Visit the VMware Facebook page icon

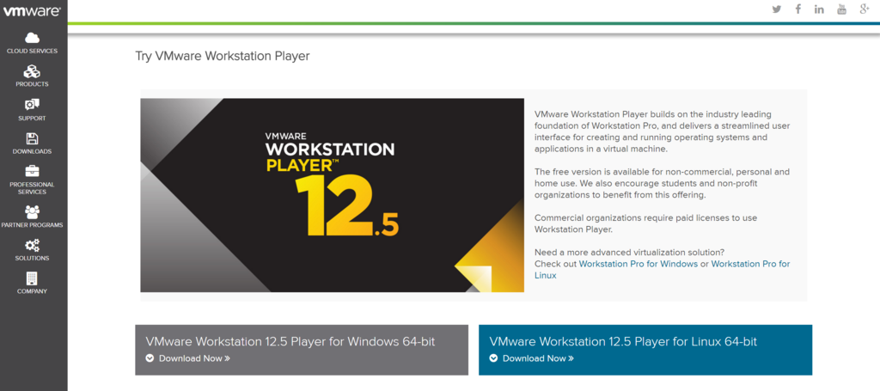798,9
